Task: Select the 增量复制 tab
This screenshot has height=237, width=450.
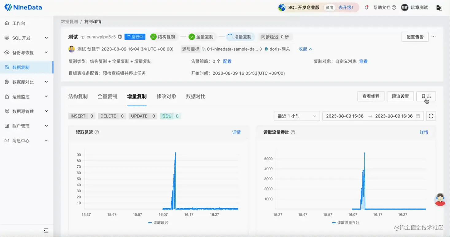Action: (137, 96)
